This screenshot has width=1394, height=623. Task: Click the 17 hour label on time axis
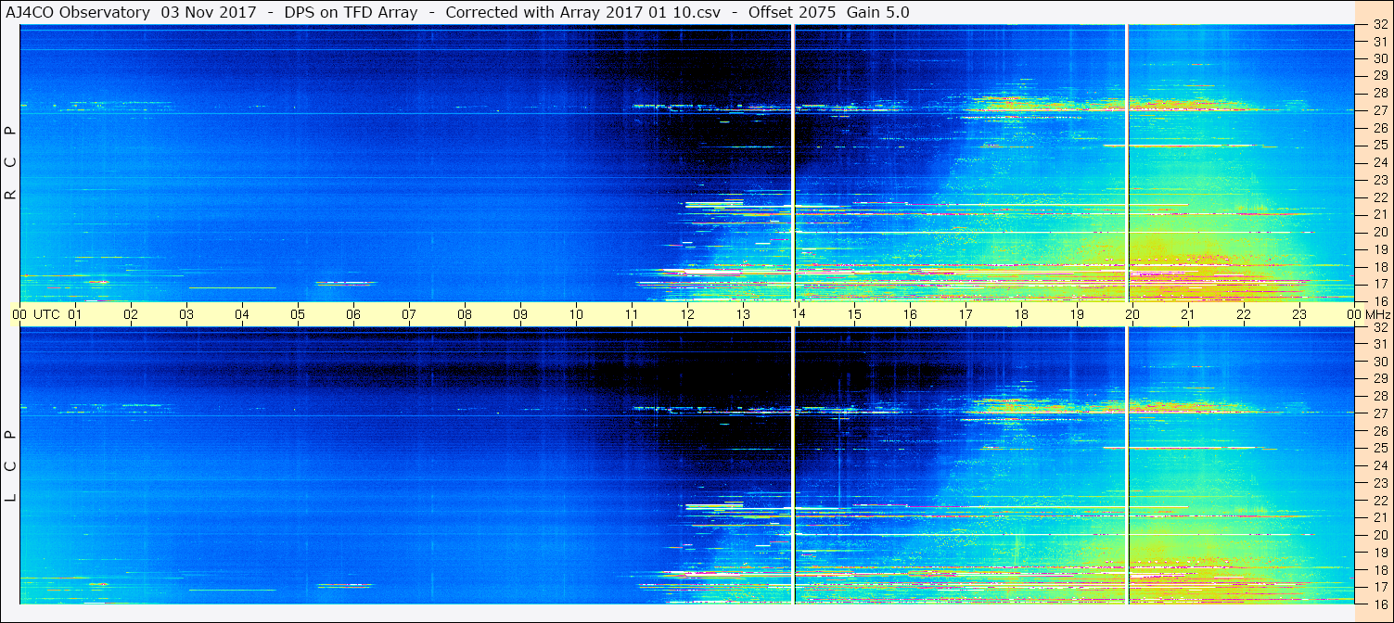[966, 314]
